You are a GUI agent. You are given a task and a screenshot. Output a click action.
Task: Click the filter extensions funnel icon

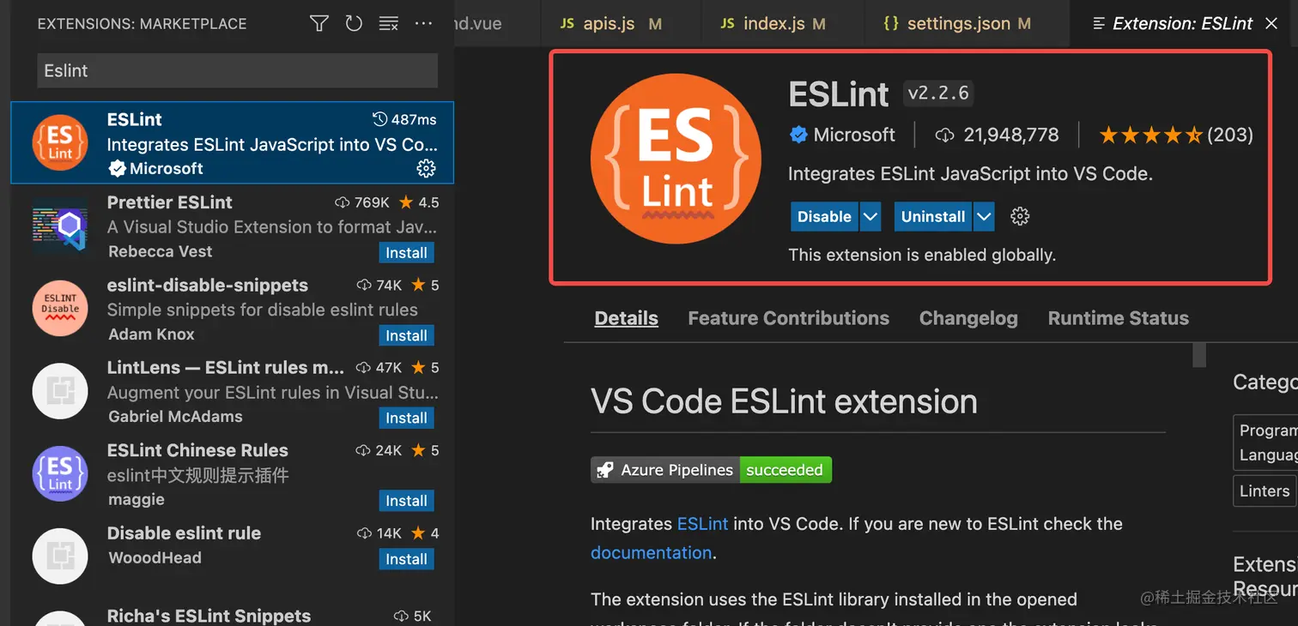pos(319,23)
